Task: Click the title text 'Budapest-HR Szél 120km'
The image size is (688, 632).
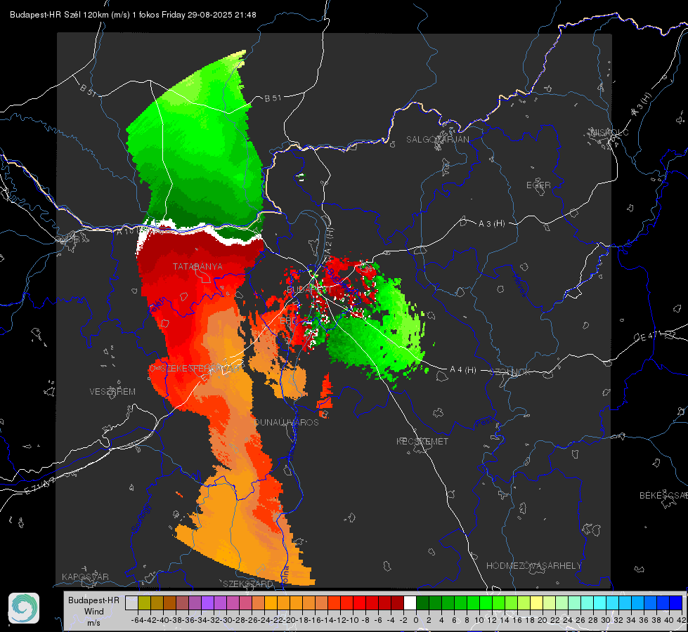Action: pos(60,15)
